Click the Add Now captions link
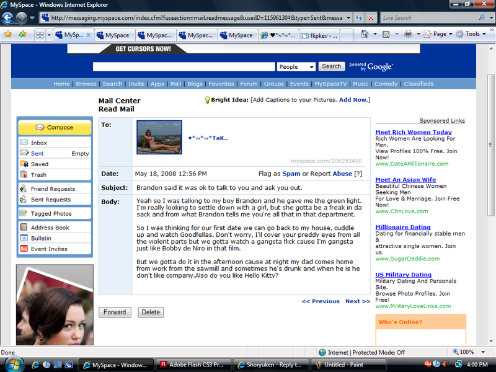This screenshot has height=372, width=496. pos(353,100)
